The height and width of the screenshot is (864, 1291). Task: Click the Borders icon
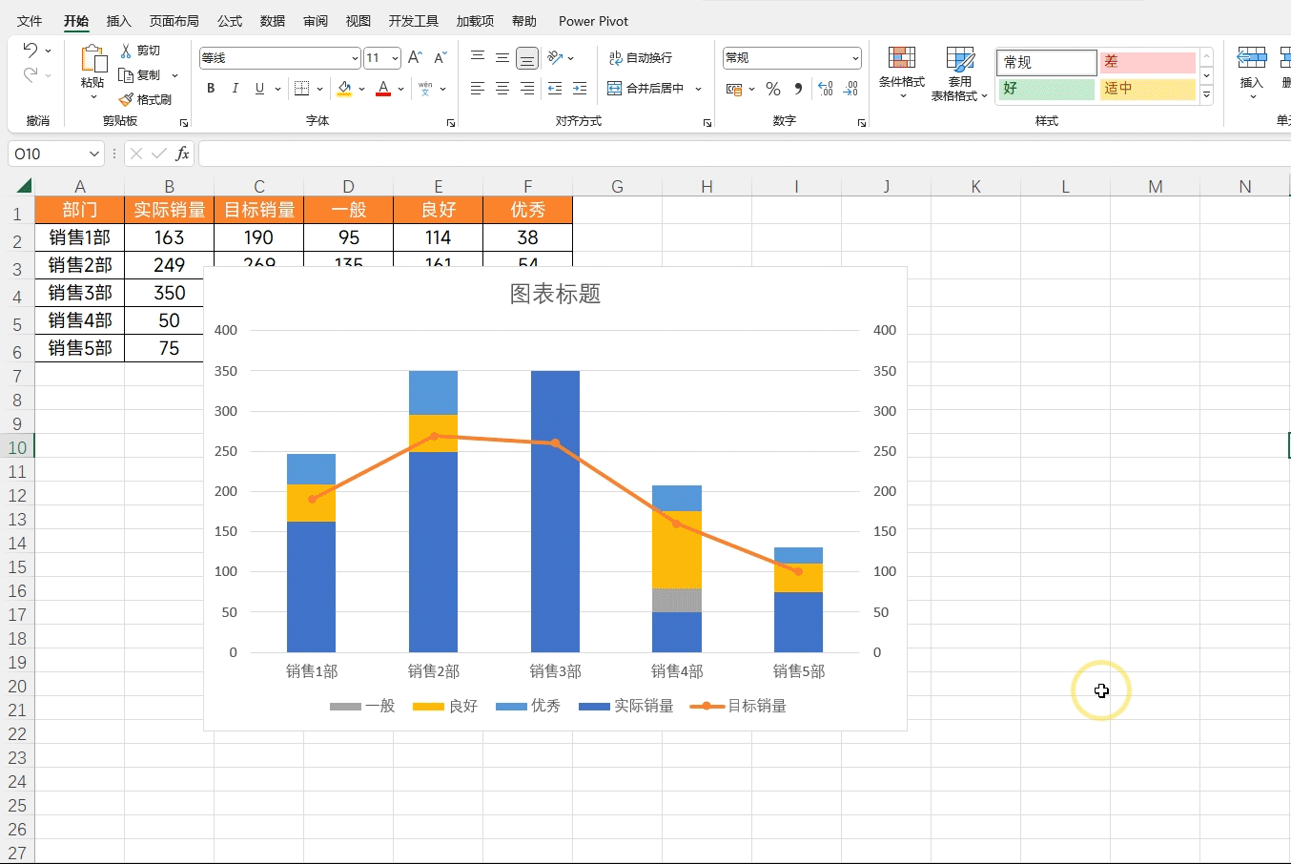(x=301, y=89)
